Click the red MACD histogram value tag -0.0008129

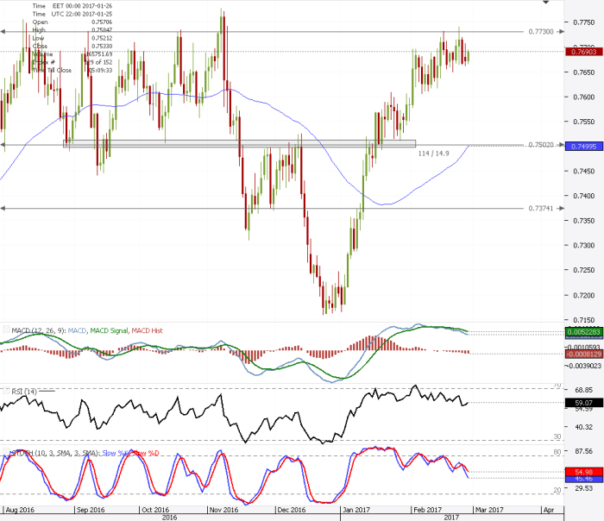pos(584,354)
